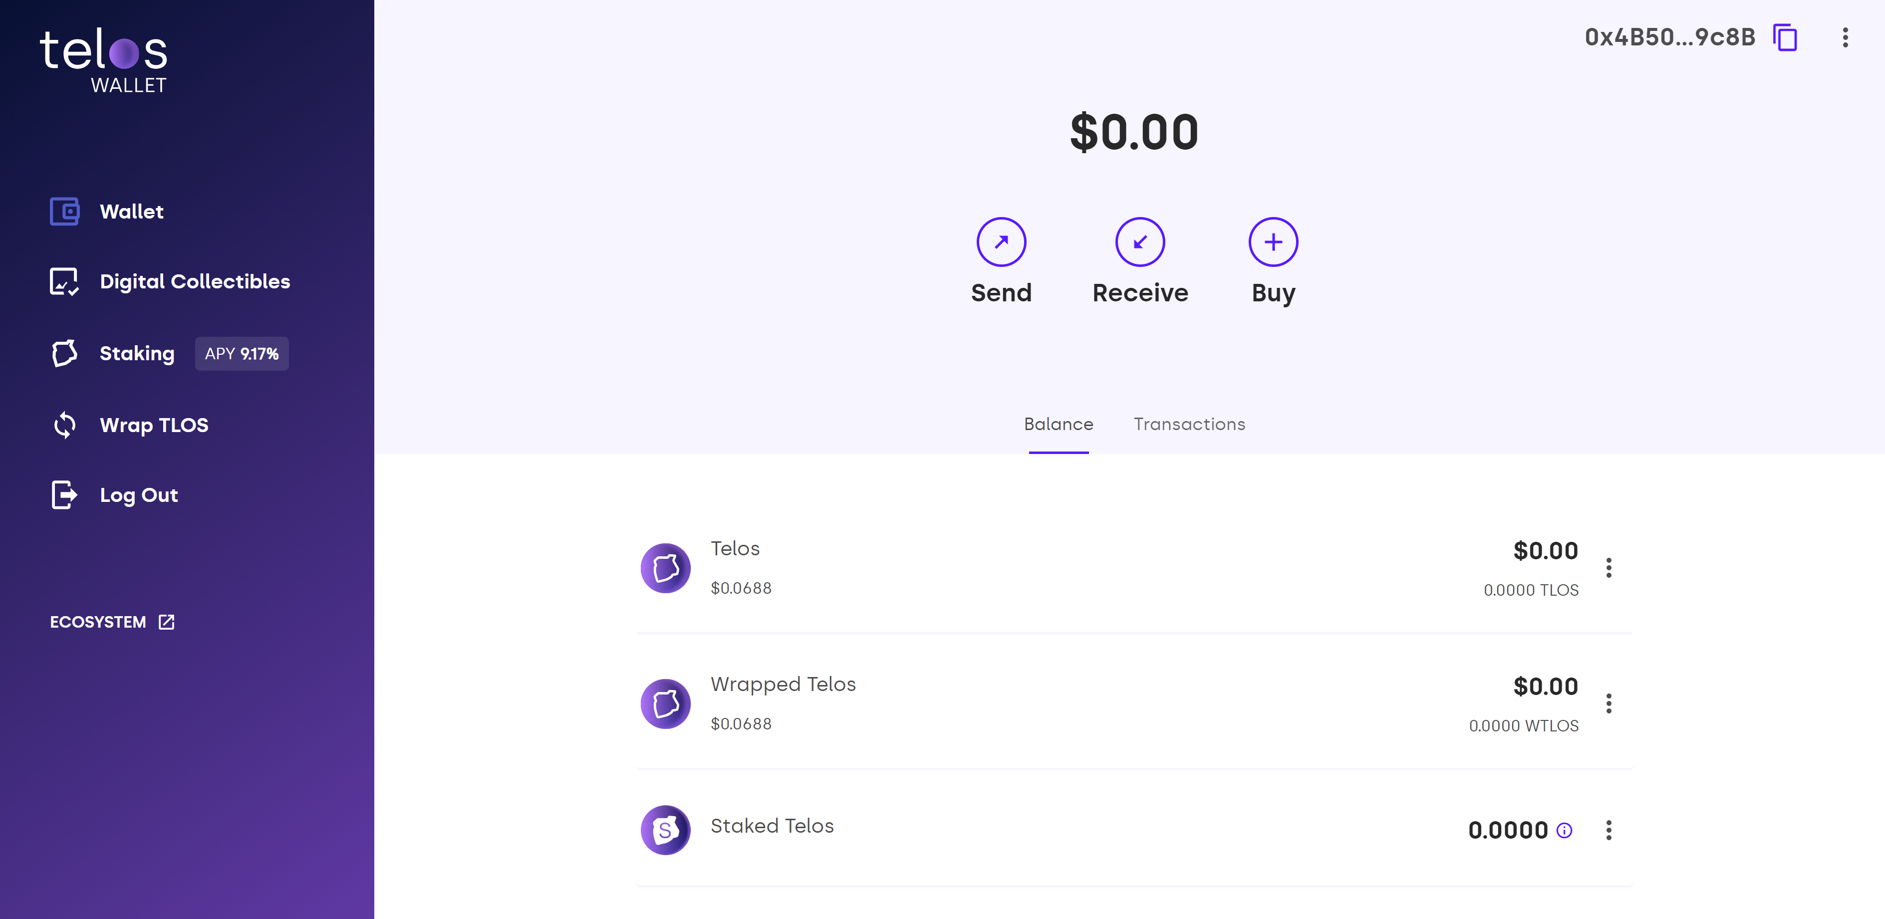
Task: Switch to the Transactions tab
Action: [1189, 424]
